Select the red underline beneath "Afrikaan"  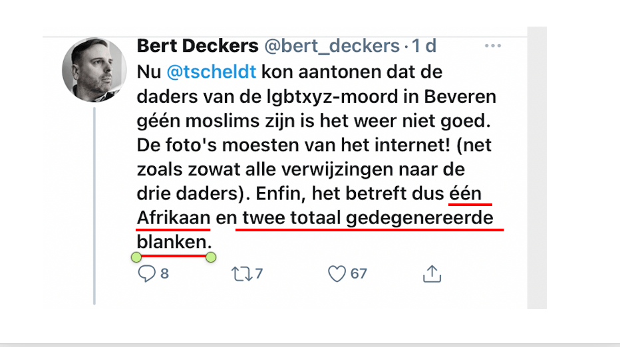click(174, 231)
